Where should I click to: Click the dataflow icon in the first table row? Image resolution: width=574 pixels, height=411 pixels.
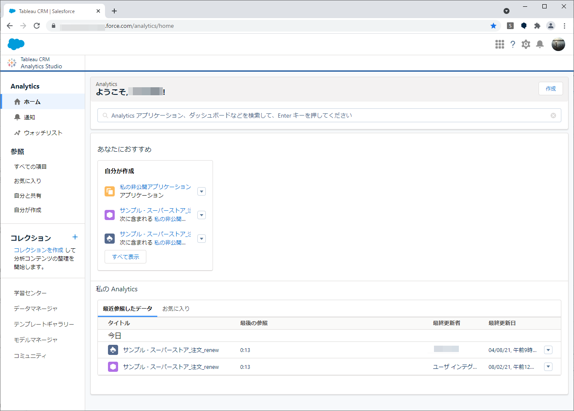[113, 350]
